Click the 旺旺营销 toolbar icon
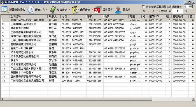 (x=75, y=9)
